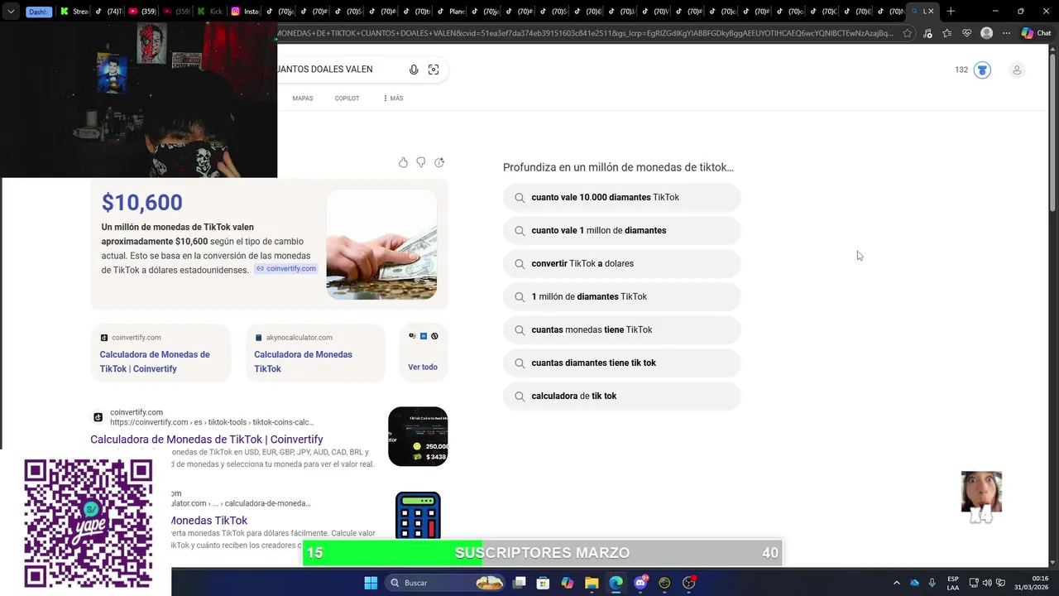Give thumbs up to the answer
1059x596 pixels.
(x=403, y=162)
